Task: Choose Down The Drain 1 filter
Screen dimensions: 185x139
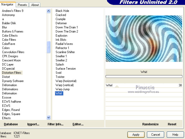Action: [x=67, y=27]
